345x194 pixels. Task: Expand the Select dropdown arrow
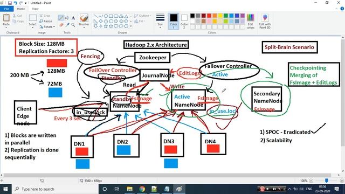[x=32, y=27]
